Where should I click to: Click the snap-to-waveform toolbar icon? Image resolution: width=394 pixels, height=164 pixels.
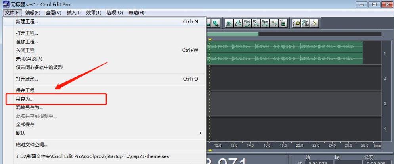pos(283,23)
